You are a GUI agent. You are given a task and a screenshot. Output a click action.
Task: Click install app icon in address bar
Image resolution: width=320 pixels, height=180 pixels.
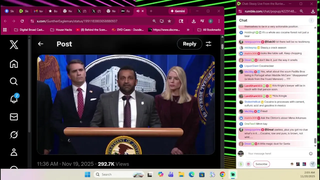[x=162, y=21]
